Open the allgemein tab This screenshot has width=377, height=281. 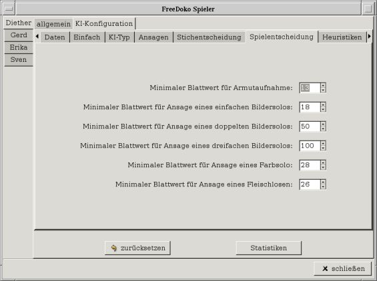pyautogui.click(x=53, y=24)
